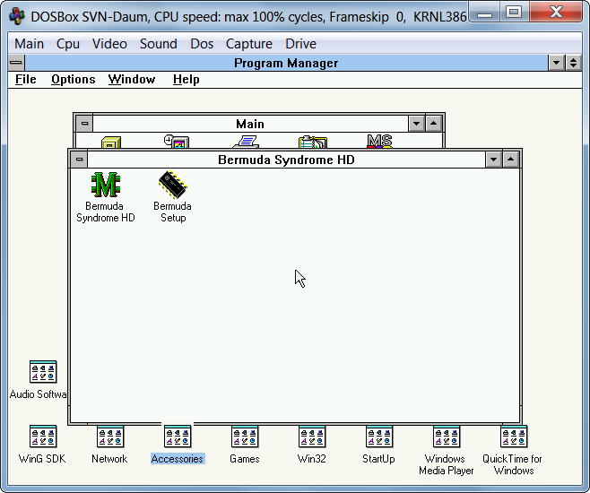Select the WinG SDK program group
The height and width of the screenshot is (493, 590).
coord(43,437)
